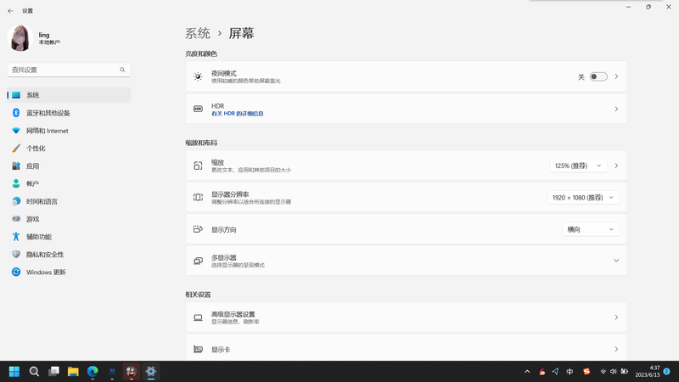Open 辅助功能 (Accessibility) in sidebar
Screen dimensions: 679x382
coord(38,237)
